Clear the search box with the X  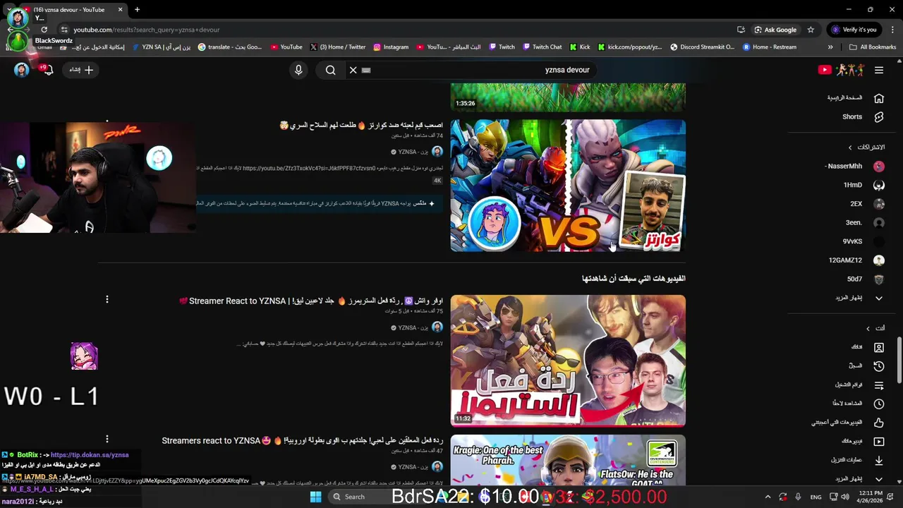(x=353, y=70)
